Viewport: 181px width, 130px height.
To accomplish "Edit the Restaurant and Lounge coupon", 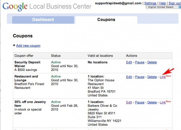I will coord(129,77).
